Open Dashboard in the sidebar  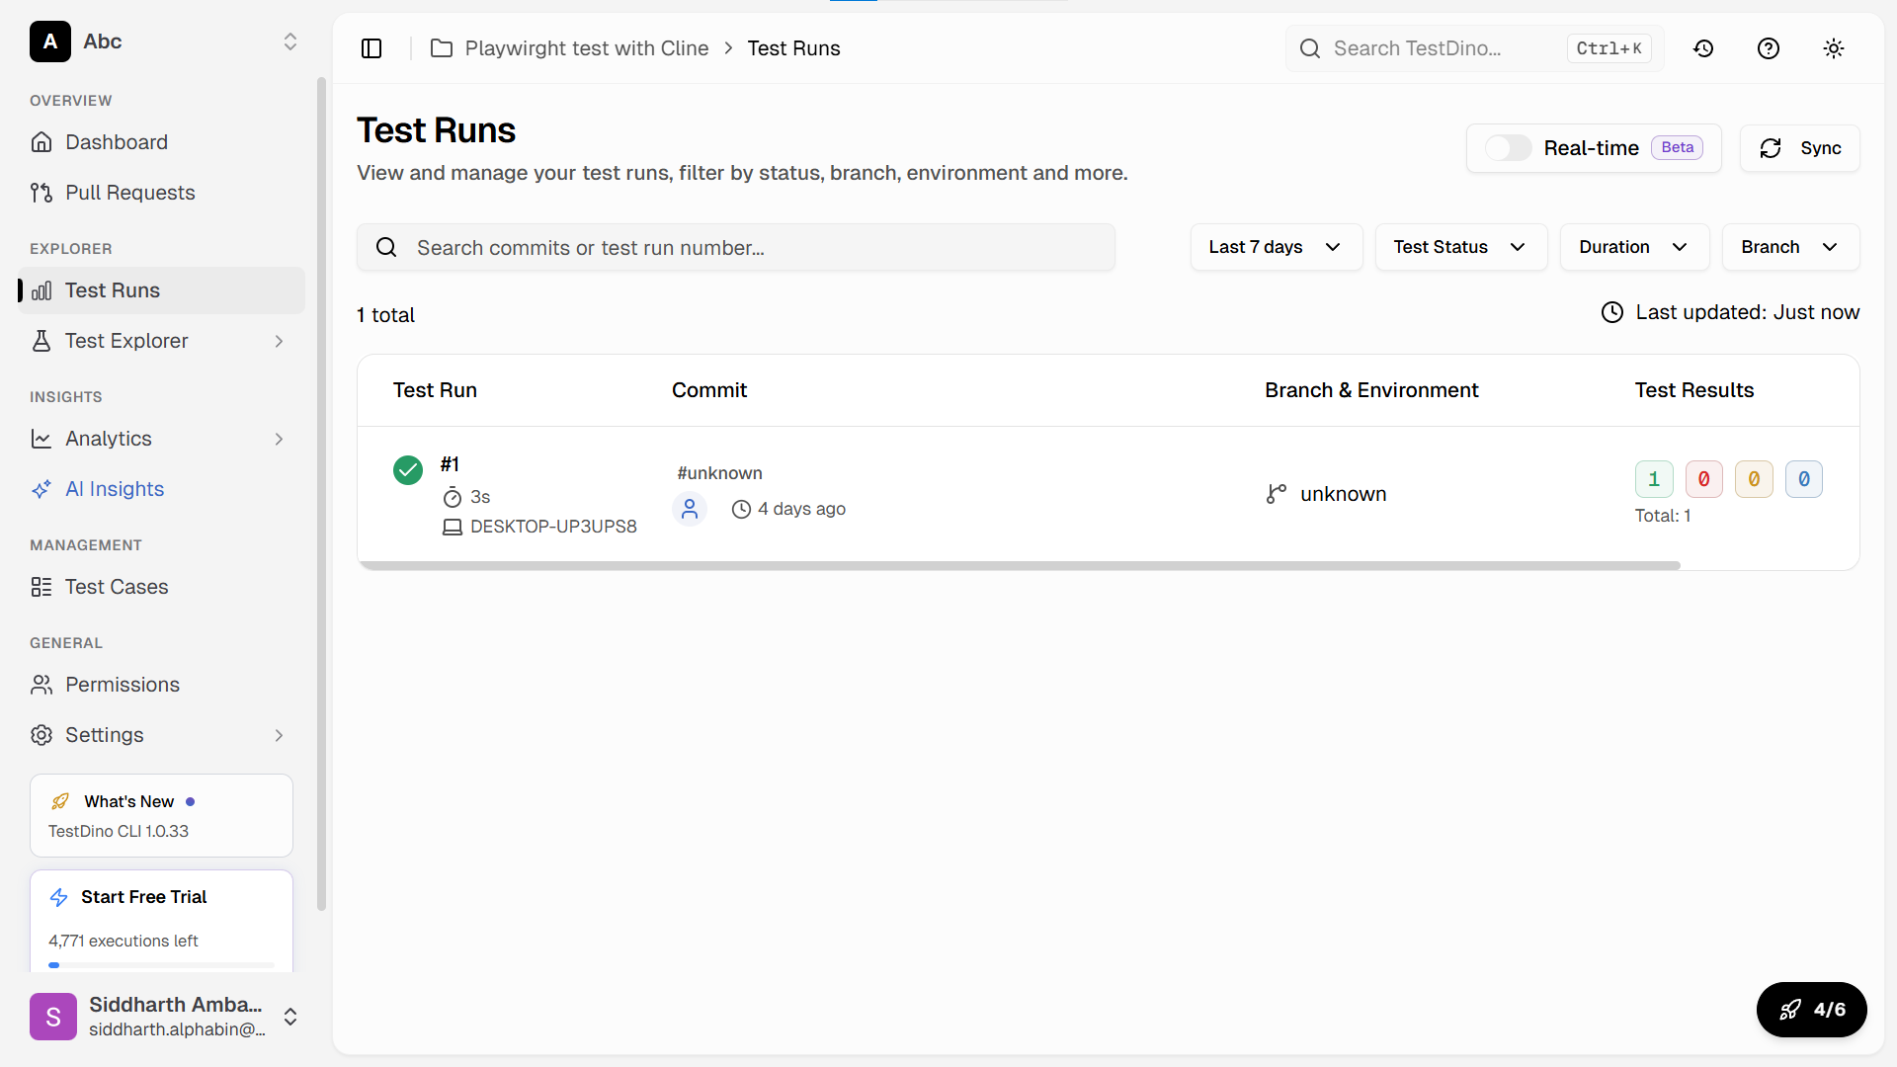click(x=117, y=142)
